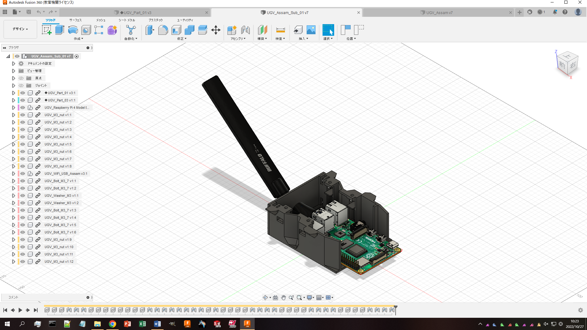Show the hidden origin (原点) folder
Screen dimensions: 587x330
[x=21, y=78]
